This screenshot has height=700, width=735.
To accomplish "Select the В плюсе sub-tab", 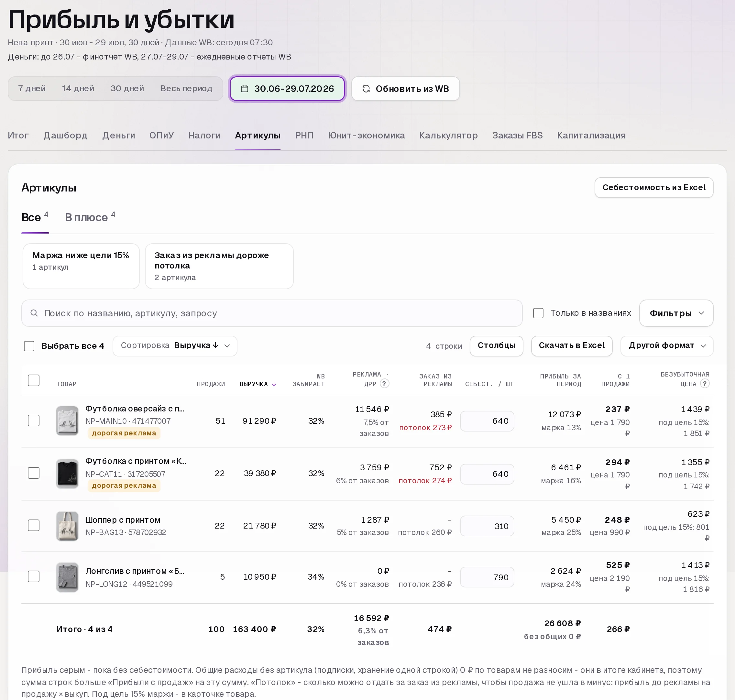I will click(90, 218).
